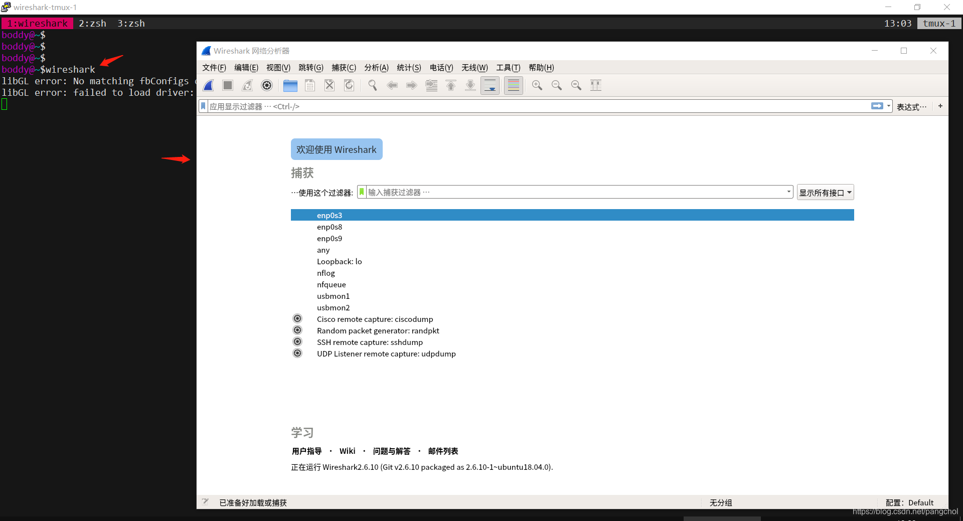The height and width of the screenshot is (521, 963).
Task: Open the 视图(V) menu
Action: 278,68
